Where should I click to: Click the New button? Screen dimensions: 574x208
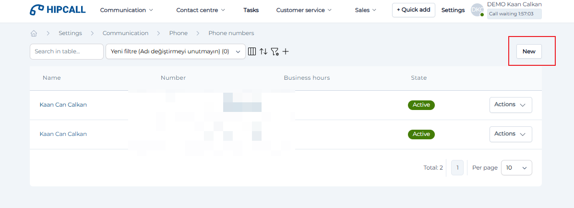(x=529, y=51)
